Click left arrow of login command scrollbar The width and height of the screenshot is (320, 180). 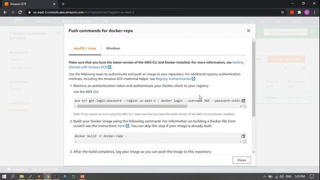coord(75,106)
